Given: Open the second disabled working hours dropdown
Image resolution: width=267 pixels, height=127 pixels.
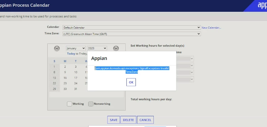Looking at the screenshot, I should click(x=185, y=66).
